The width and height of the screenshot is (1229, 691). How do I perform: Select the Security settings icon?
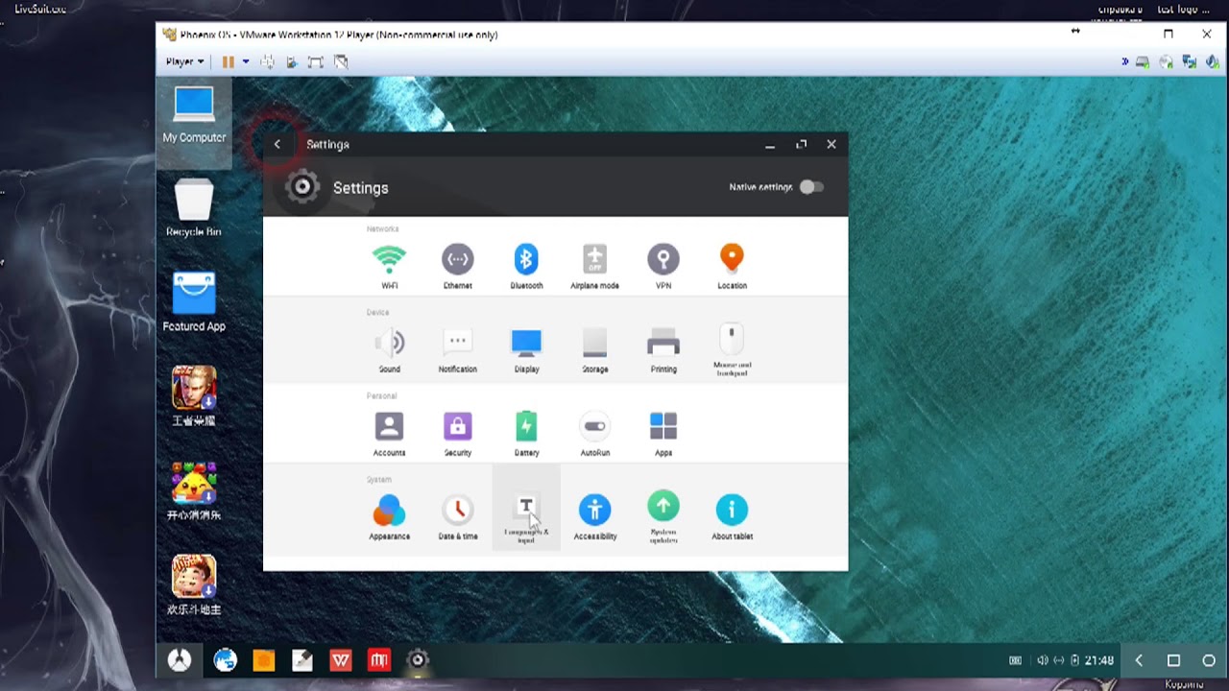click(x=457, y=425)
